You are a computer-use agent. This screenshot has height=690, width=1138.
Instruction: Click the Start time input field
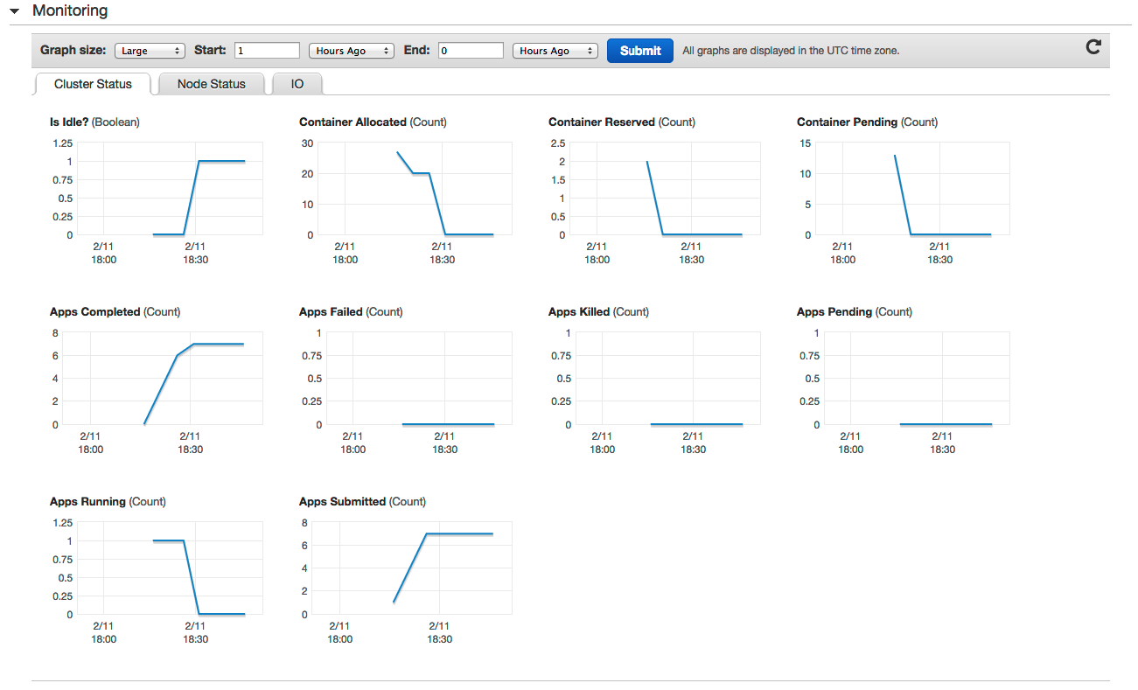(x=267, y=51)
